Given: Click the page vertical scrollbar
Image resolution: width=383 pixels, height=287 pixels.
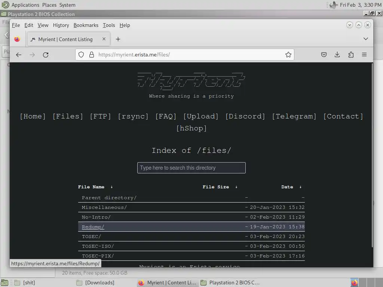Looking at the screenshot, I should pyautogui.click(x=372, y=155).
